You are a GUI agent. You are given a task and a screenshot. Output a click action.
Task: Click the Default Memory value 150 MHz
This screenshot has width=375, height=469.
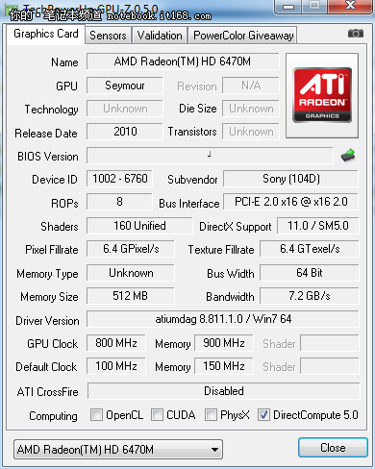pyautogui.click(x=224, y=366)
